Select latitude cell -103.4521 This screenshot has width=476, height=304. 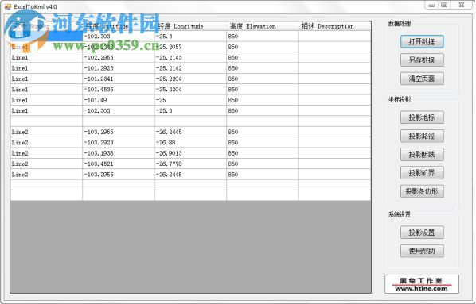119,164
